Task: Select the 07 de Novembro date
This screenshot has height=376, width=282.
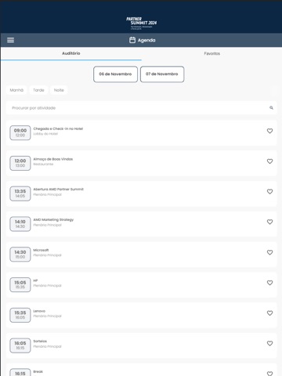Action: tap(162, 74)
